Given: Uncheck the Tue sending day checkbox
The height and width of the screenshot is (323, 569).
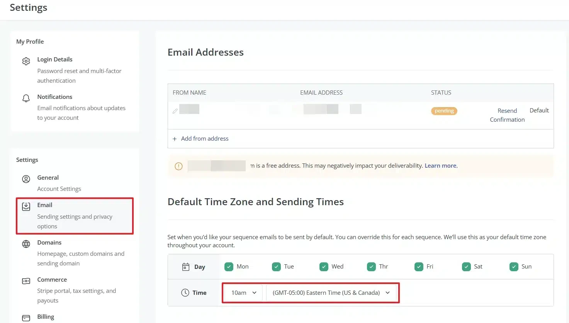Looking at the screenshot, I should pos(276,267).
